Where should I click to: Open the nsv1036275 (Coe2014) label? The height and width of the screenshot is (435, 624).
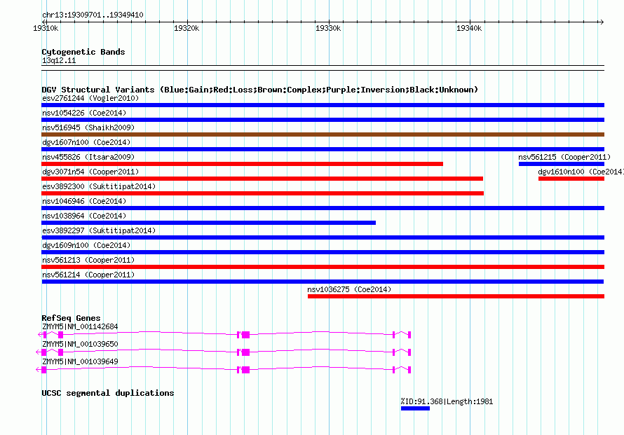click(349, 289)
